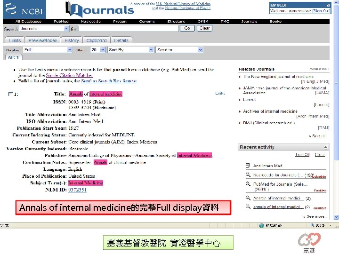Click the vertical scrollbar down arrow
Viewport: 339px width, 254px height.
pyautogui.click(x=336, y=217)
